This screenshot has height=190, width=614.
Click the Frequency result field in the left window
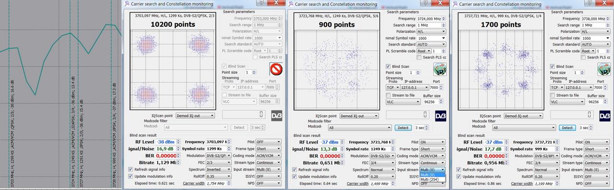218,142
